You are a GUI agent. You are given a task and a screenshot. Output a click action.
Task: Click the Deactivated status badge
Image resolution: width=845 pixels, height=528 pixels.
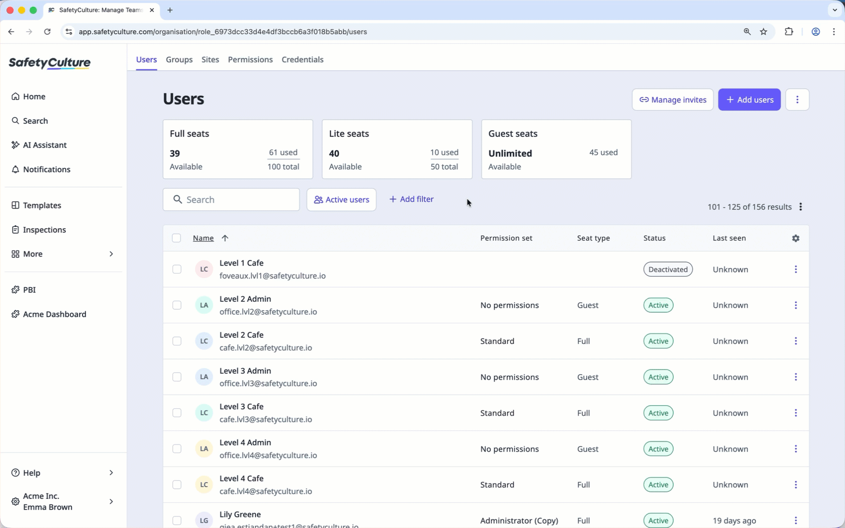tap(668, 270)
